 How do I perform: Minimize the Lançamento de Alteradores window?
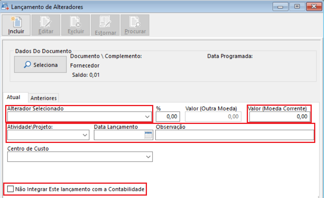click(280, 7)
